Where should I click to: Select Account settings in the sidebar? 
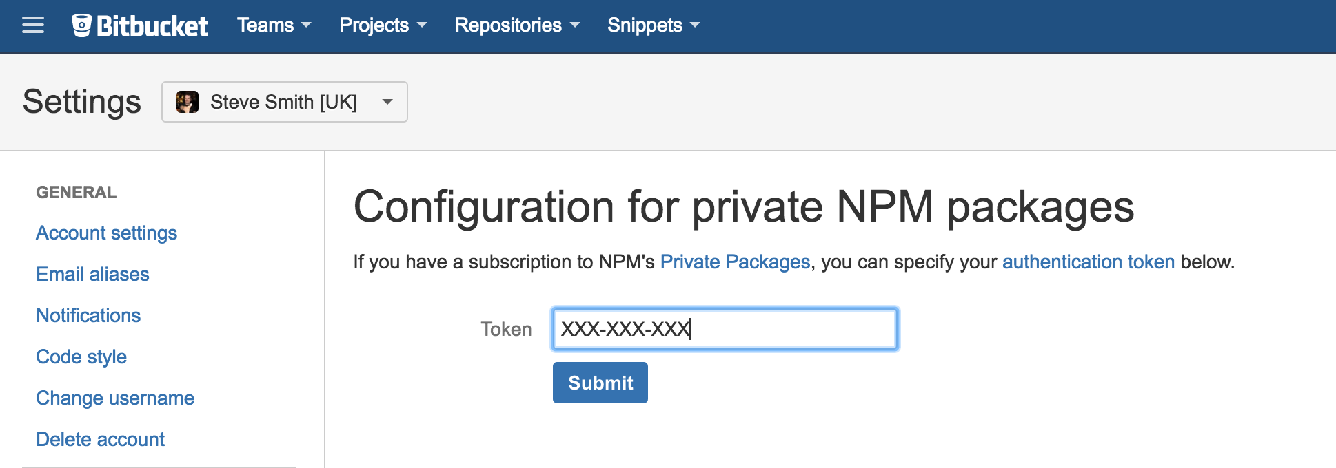[x=106, y=233]
